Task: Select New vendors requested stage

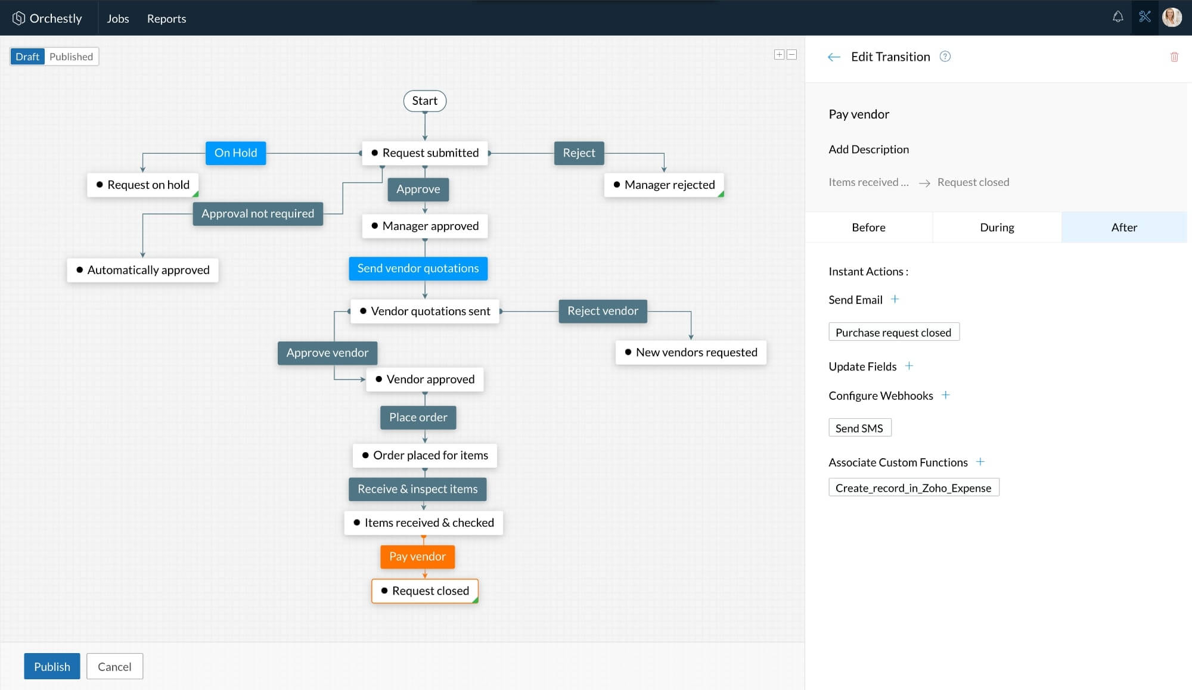Action: (x=691, y=352)
